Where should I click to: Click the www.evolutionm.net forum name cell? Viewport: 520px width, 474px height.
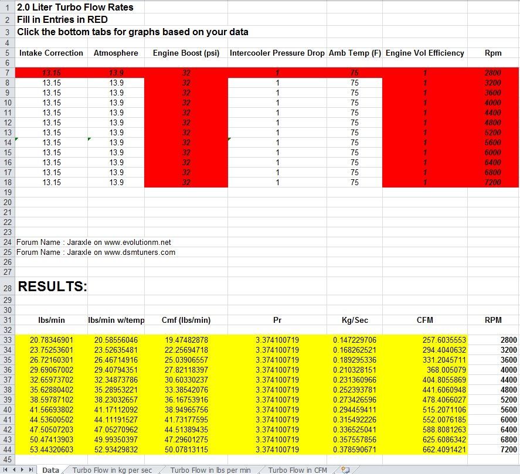pos(94,242)
